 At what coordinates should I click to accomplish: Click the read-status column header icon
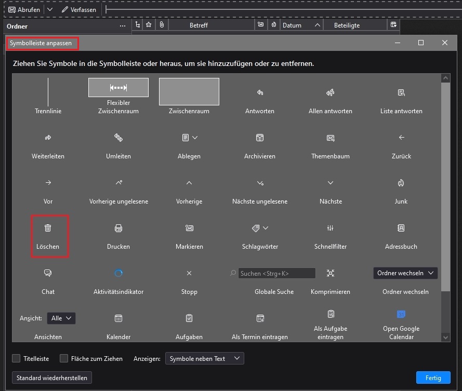[261, 25]
